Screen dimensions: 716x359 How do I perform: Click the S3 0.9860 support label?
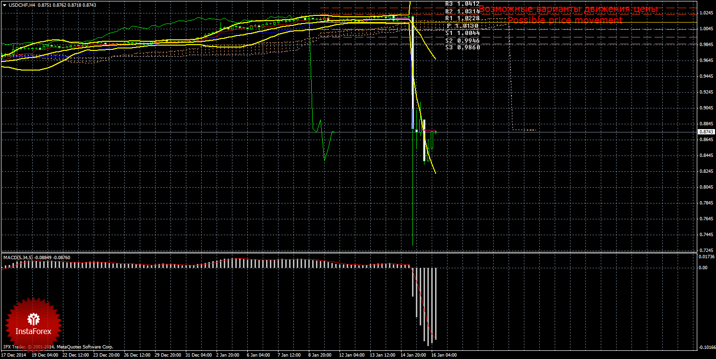point(462,48)
